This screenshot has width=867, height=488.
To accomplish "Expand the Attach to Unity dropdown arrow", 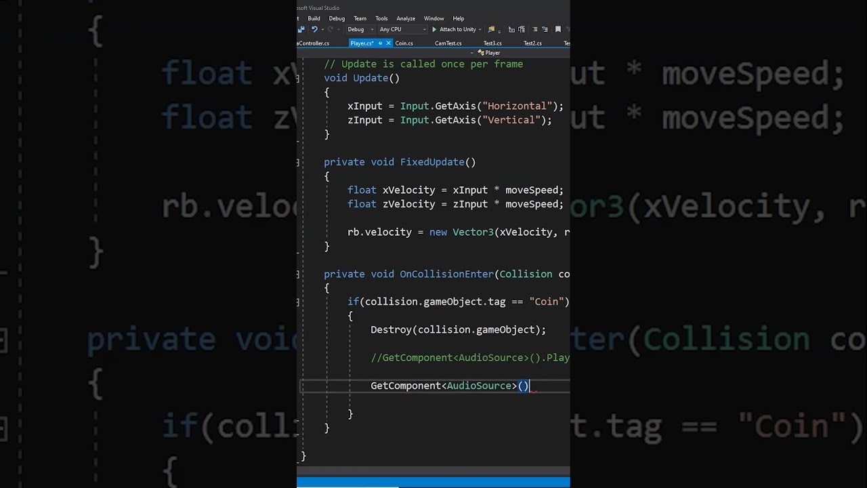I will click(x=480, y=30).
